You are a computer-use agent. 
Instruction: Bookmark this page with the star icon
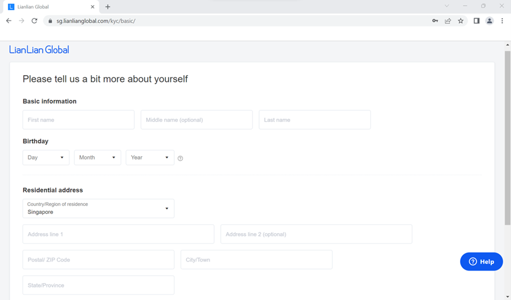(x=461, y=21)
